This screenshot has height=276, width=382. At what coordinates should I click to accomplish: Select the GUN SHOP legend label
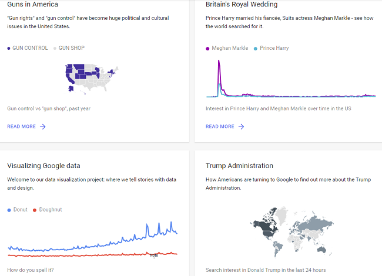(72, 48)
